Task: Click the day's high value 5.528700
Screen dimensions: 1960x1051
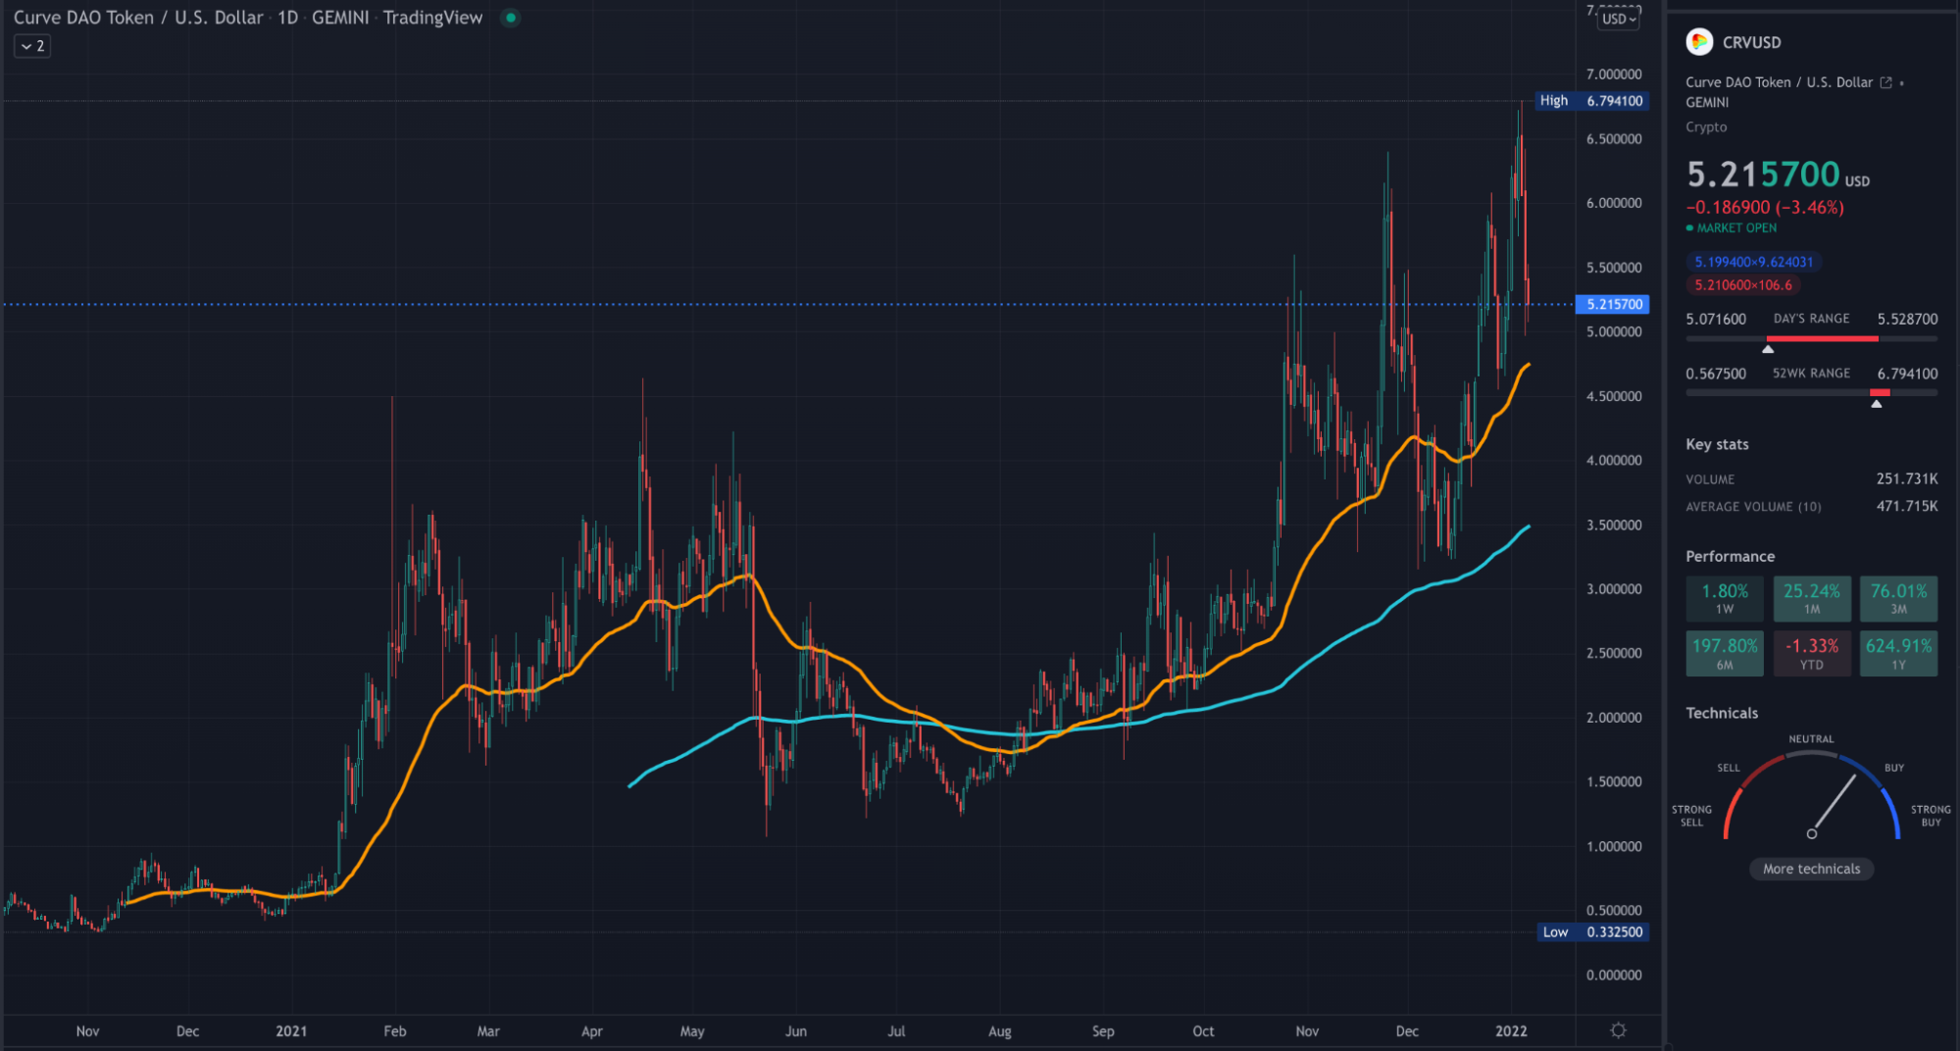Action: coord(1907,319)
